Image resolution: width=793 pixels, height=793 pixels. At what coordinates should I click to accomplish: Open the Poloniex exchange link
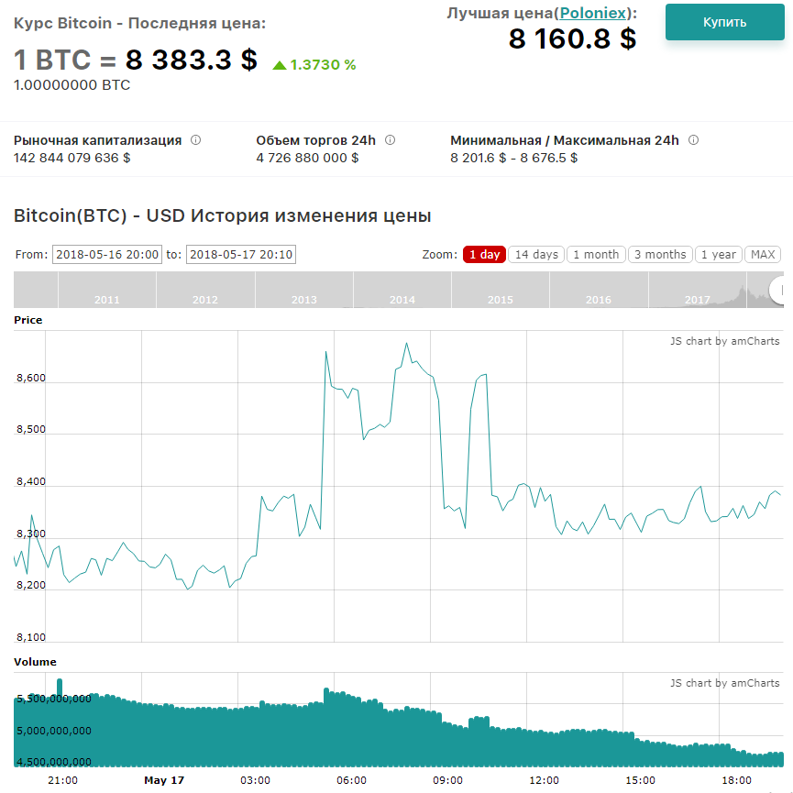pyautogui.click(x=593, y=13)
